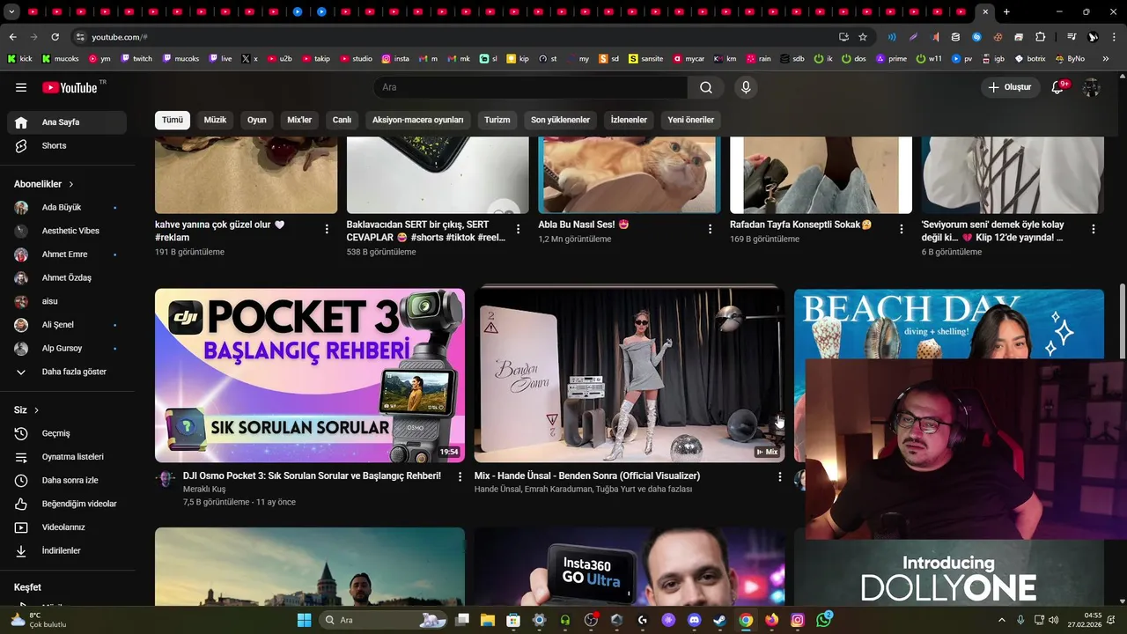Select the Canlı filter chip
1127x634 pixels.
click(x=342, y=120)
